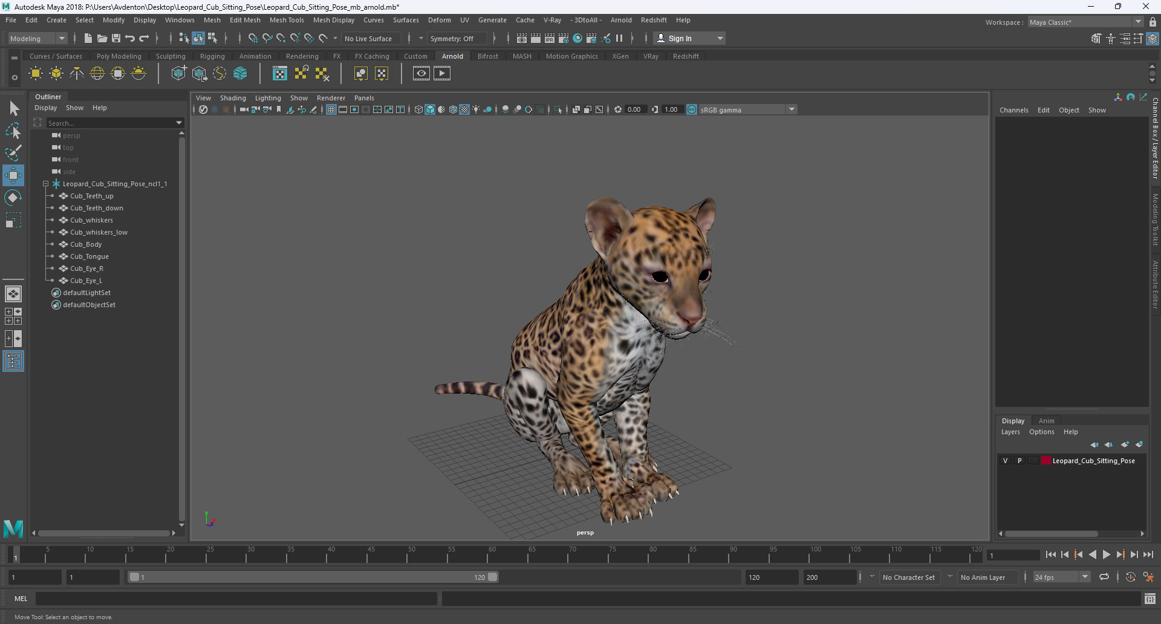Screen dimensions: 1161x624
Task: Click the Open Scene folder icon
Action: point(102,38)
